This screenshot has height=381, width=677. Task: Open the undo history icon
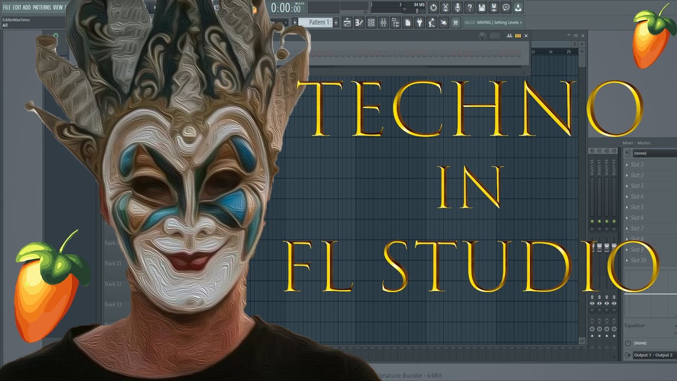point(434,7)
